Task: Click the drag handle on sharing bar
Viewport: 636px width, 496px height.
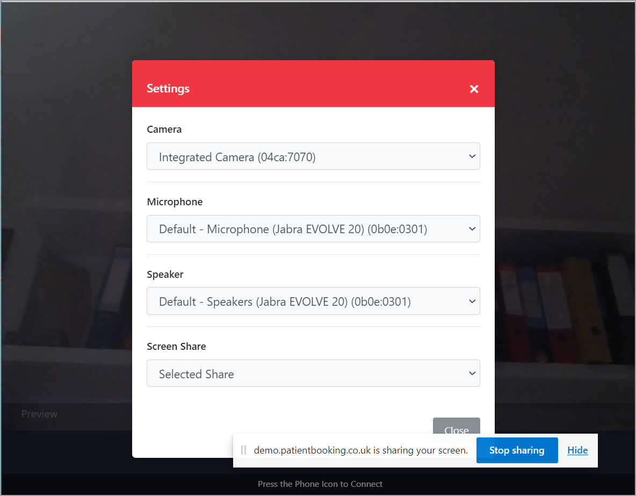Action: pos(243,450)
